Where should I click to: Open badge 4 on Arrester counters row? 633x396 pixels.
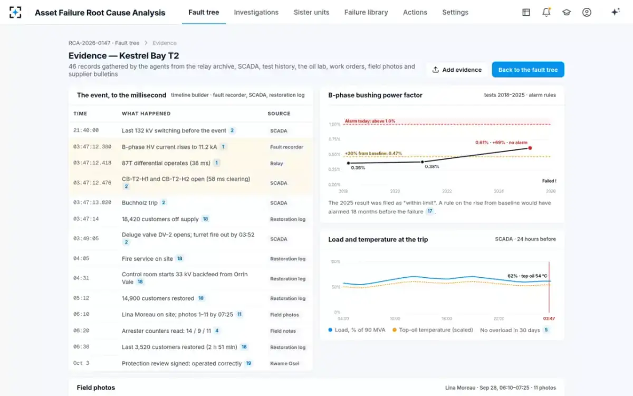[217, 331]
